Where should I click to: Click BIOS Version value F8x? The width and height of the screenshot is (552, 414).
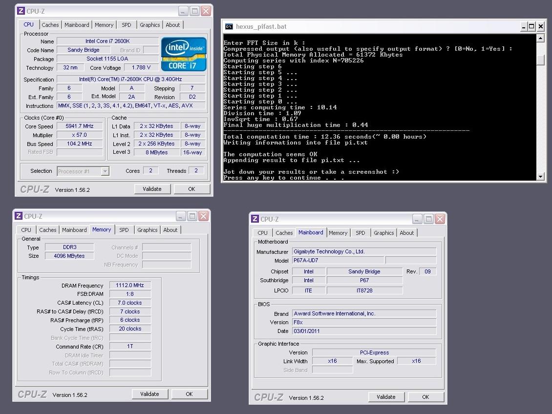click(x=364, y=322)
